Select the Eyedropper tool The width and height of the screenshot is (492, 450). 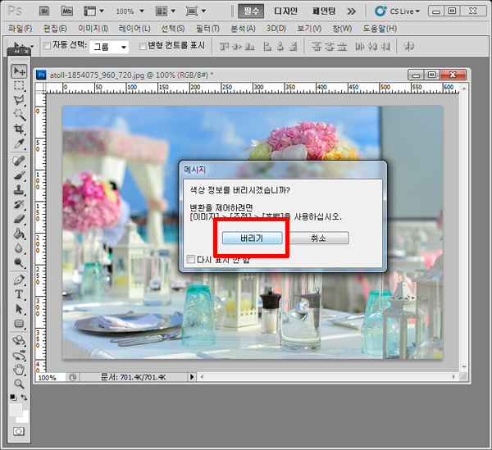(x=19, y=144)
